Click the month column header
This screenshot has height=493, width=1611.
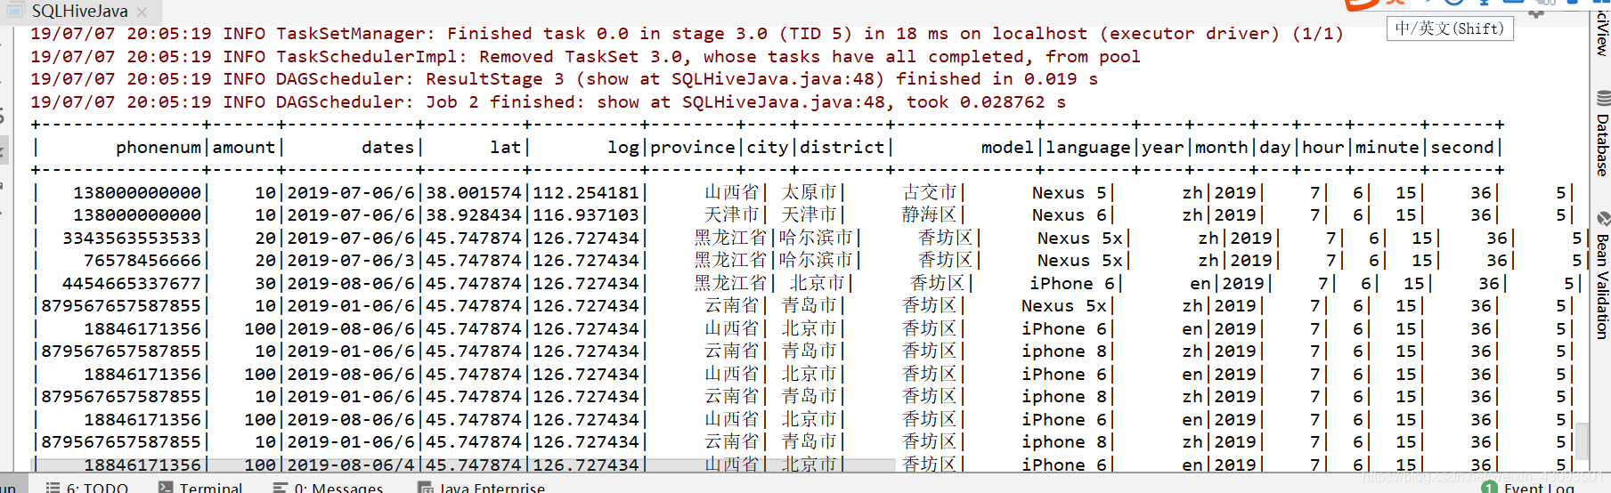(1222, 148)
